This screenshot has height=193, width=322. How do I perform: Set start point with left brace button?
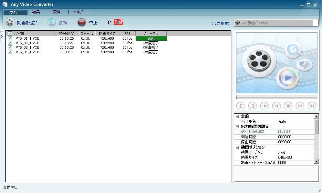241,106
